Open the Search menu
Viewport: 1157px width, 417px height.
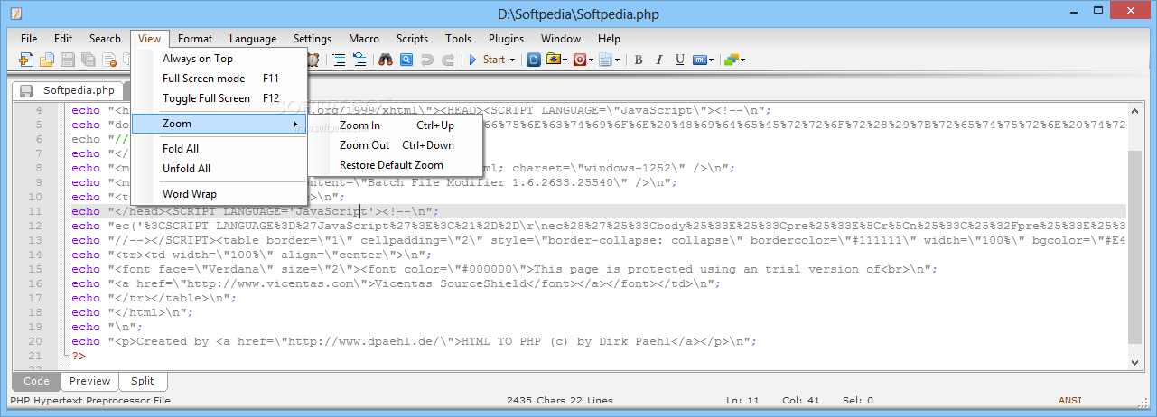[105, 39]
